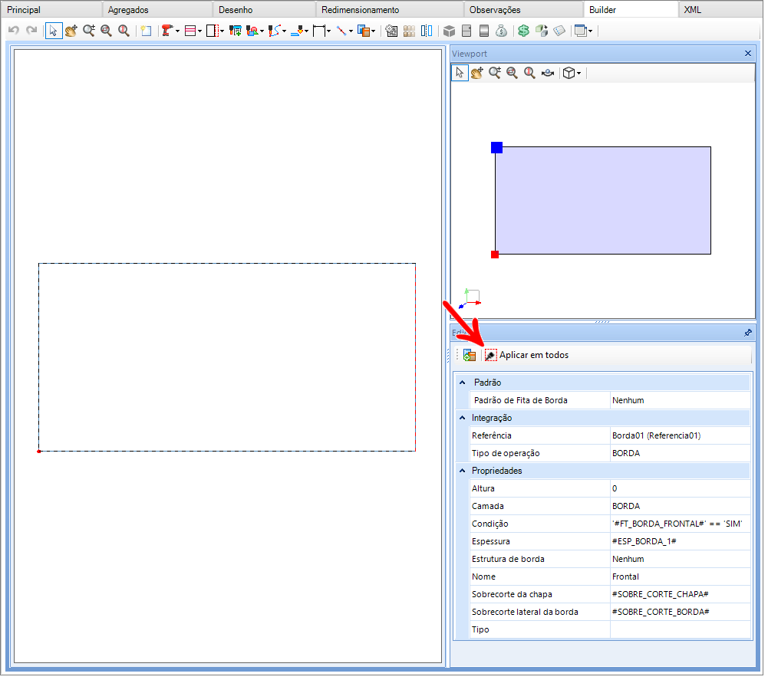Viewport: 768px width, 680px height.
Task: Select the red drill tool
Action: point(167,31)
